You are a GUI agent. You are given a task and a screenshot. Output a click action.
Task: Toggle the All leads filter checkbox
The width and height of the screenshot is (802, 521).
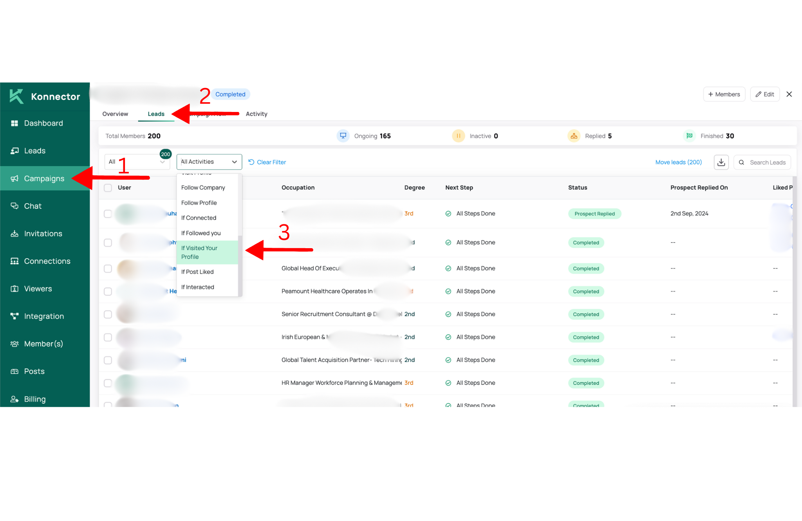[108, 187]
